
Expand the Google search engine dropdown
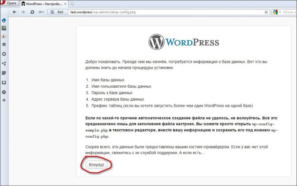click(x=277, y=12)
